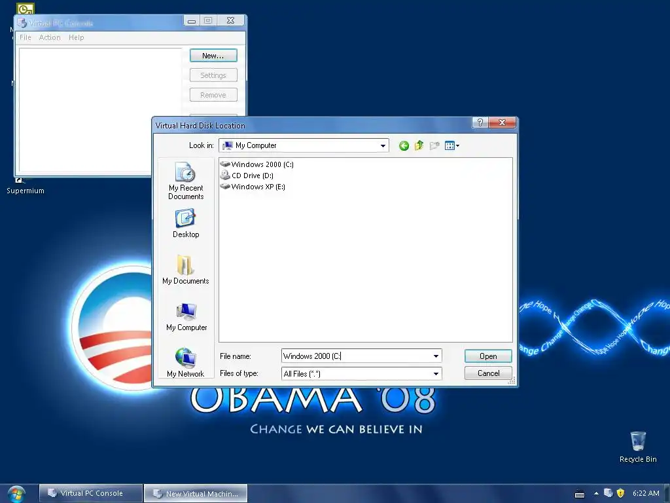Open Help menu in Virtual PC Console
This screenshot has width=670, height=503.
(77, 37)
